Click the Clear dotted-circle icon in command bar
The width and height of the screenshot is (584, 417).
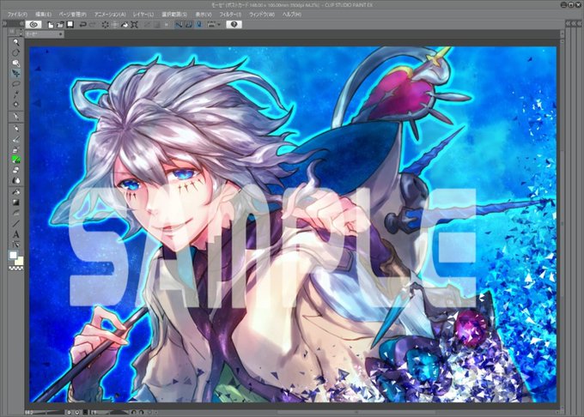click(x=105, y=25)
